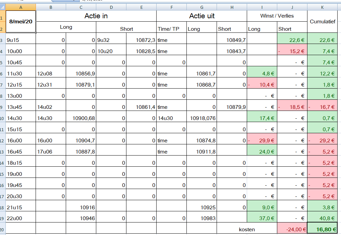Click the 8/mei/20 date cell
Screen dimensions: 341x235
pyautogui.click(x=21, y=21)
